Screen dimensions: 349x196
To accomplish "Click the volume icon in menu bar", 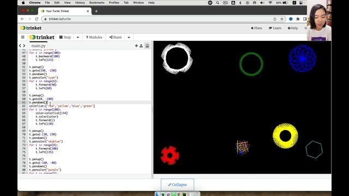I will [x=262, y=3].
